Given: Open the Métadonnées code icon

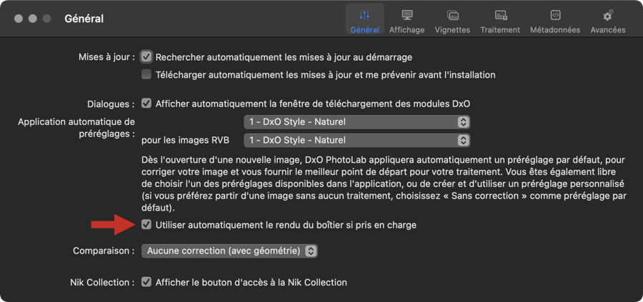Looking at the screenshot, I should 555,15.
